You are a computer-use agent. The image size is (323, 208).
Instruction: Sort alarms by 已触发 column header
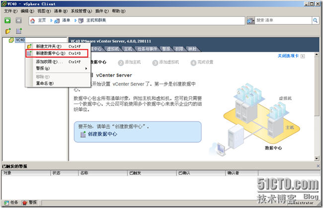click(x=152, y=173)
